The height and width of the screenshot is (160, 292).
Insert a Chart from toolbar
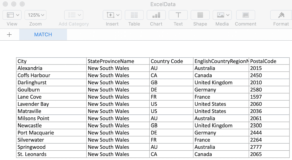click(156, 15)
